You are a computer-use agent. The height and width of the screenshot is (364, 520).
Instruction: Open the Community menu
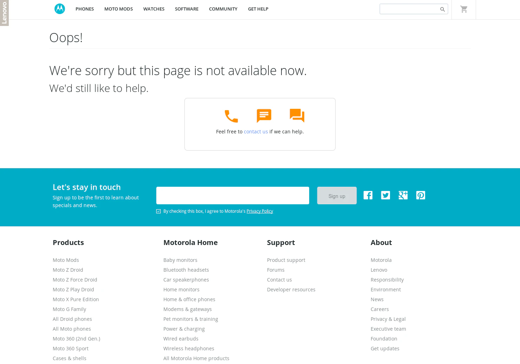coord(223,9)
